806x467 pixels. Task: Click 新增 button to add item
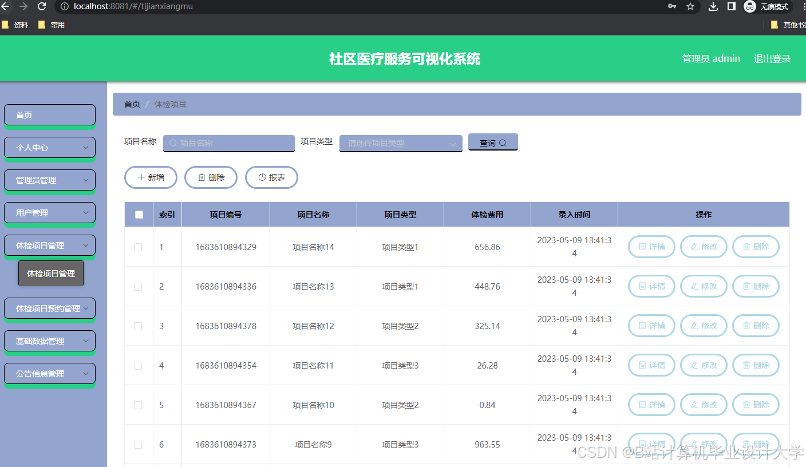point(151,177)
